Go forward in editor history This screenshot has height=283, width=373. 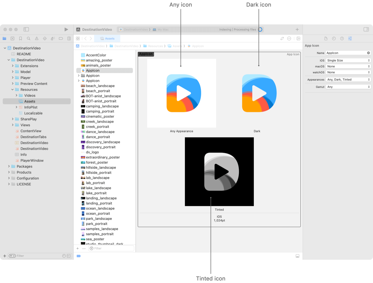pyautogui.click(x=91, y=39)
